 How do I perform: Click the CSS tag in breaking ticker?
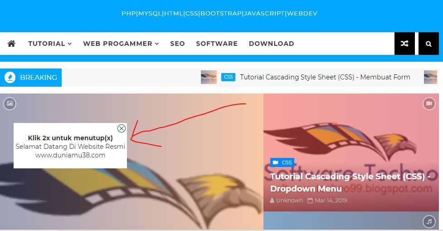pos(228,77)
